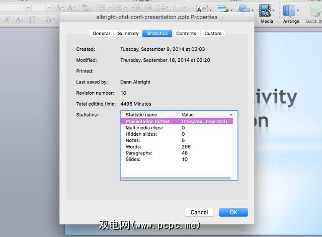Screen dimensions: 322x237
Task: Expand the bulleted list style arrow
Action: click(110, 8)
